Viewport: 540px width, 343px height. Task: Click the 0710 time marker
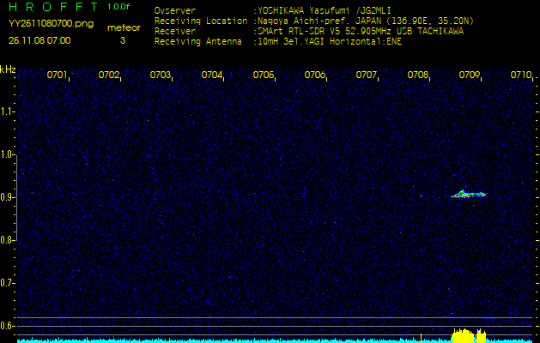tap(521, 75)
